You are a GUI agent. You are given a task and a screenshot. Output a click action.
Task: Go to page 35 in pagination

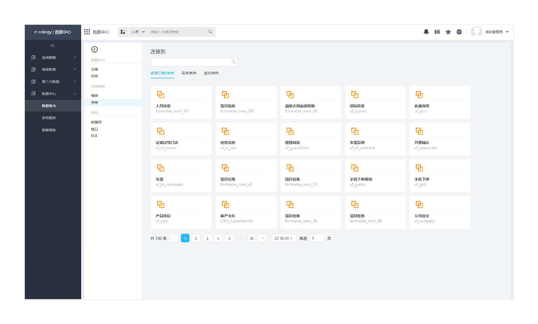coord(252,238)
